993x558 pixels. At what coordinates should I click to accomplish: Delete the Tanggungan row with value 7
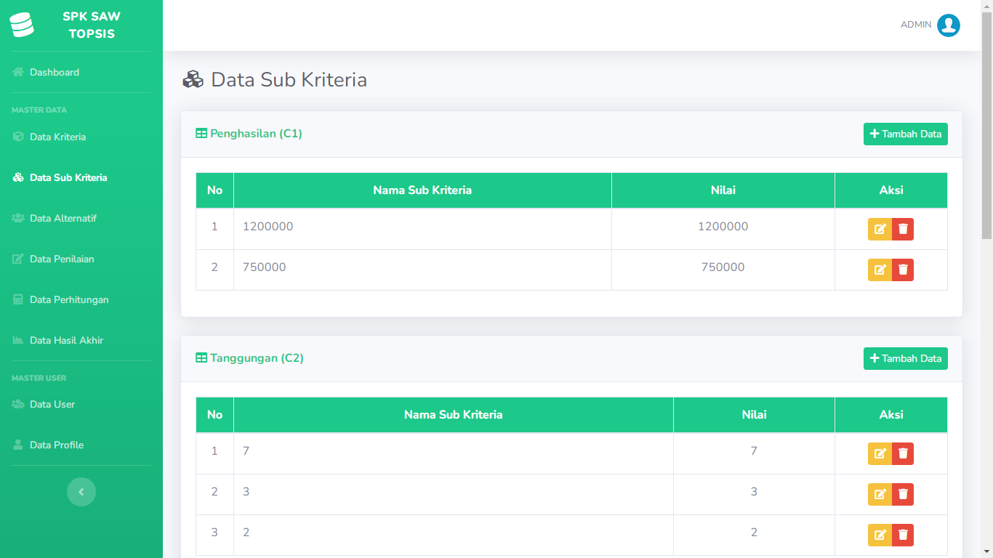tap(903, 453)
